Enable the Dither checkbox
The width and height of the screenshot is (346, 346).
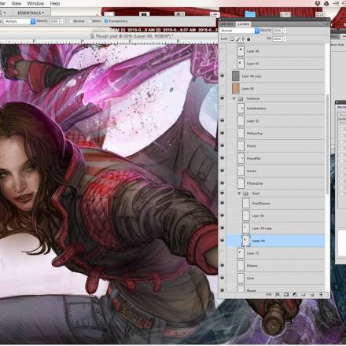(90, 21)
